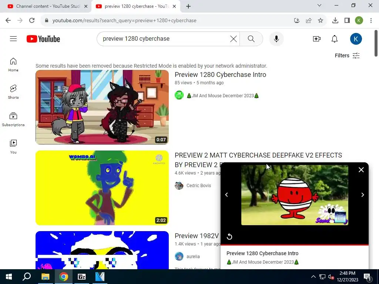Skip to next video in miniplayer
The image size is (379, 284).
(363, 195)
